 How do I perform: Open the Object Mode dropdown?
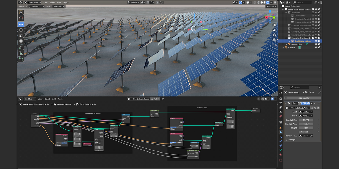click(x=33, y=2)
